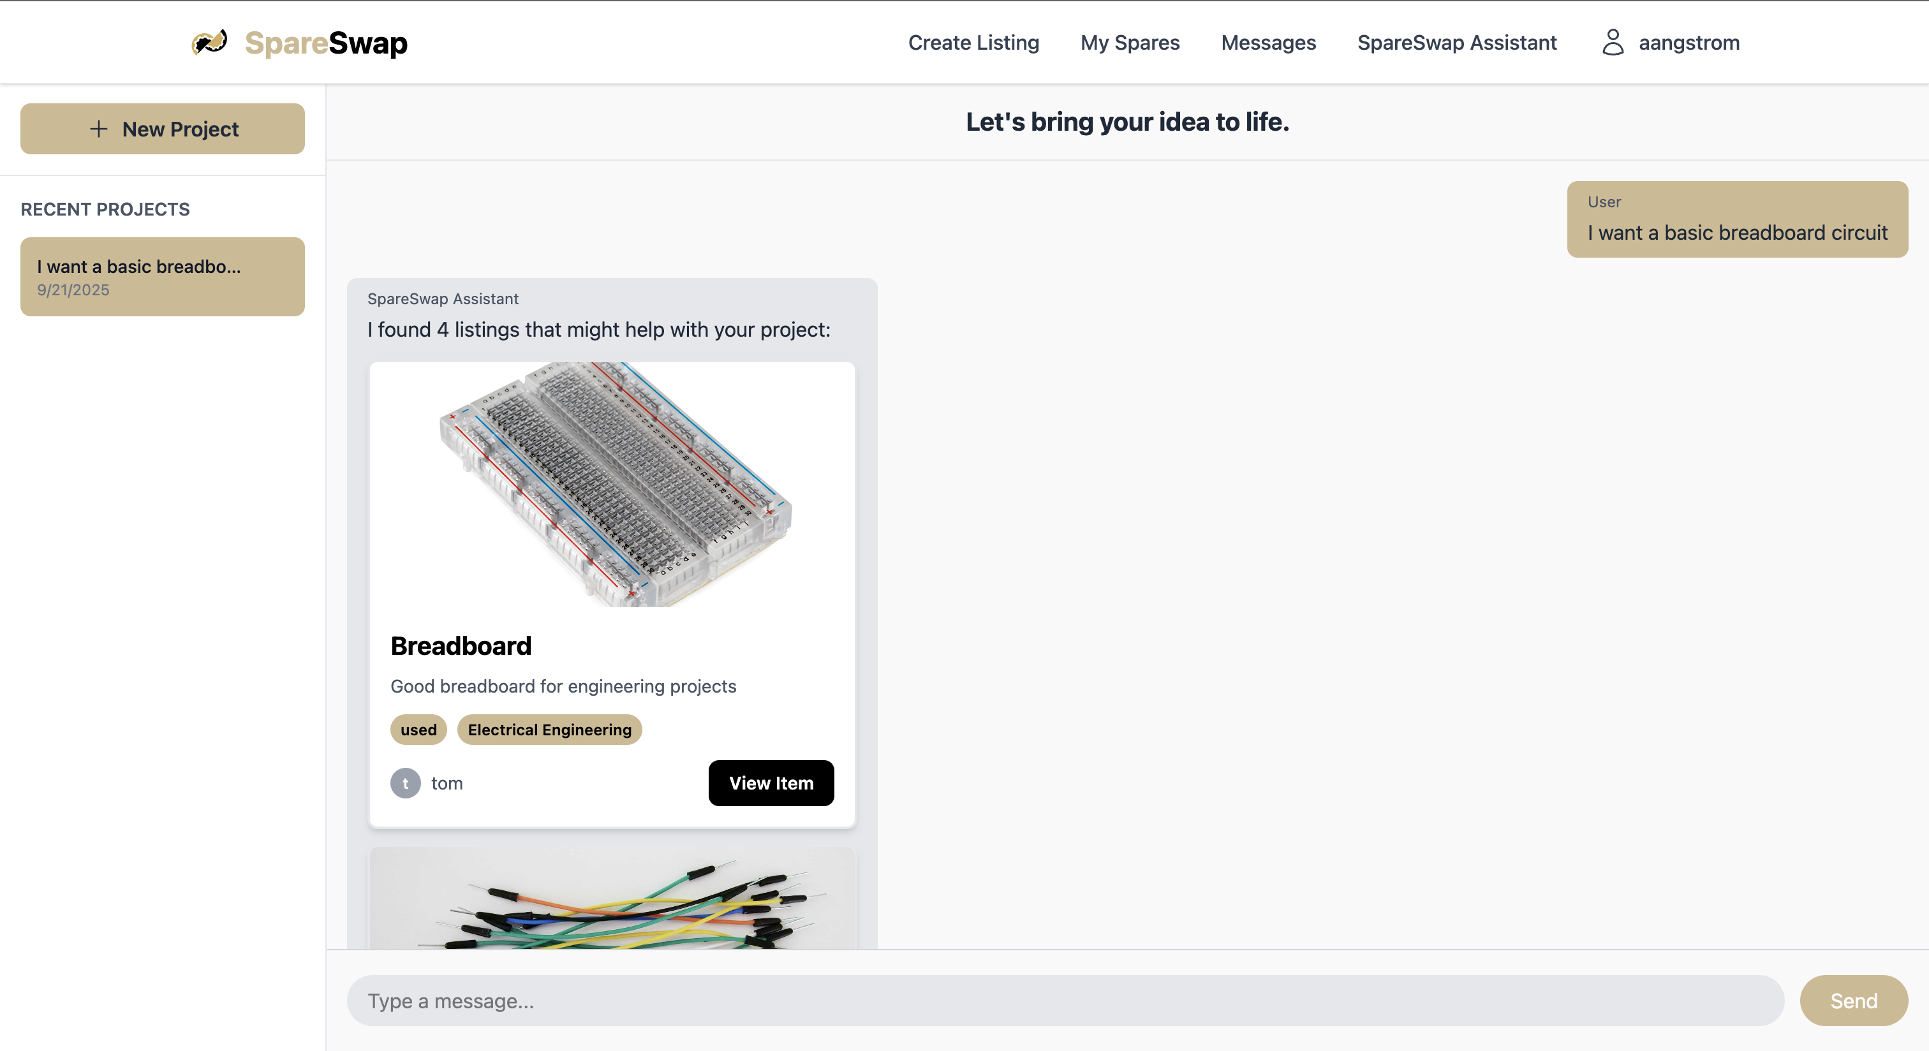Go to My Spares
Screen dimensions: 1929x1051
(x=1129, y=43)
